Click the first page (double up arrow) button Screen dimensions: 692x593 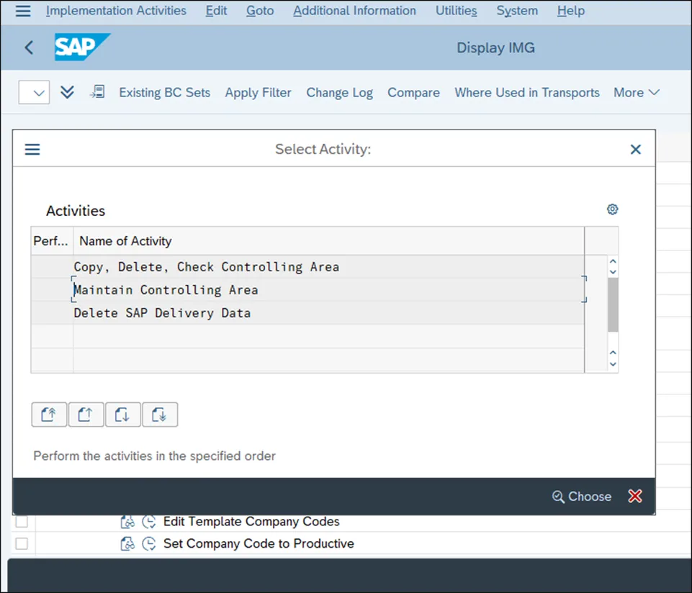click(x=49, y=415)
